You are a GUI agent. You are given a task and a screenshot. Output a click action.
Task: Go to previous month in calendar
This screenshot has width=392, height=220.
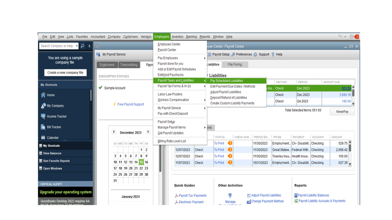pyautogui.click(x=114, y=132)
